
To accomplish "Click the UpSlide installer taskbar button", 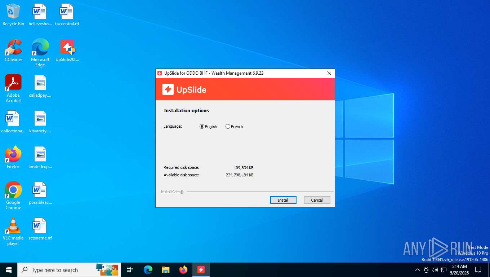I will (201, 270).
